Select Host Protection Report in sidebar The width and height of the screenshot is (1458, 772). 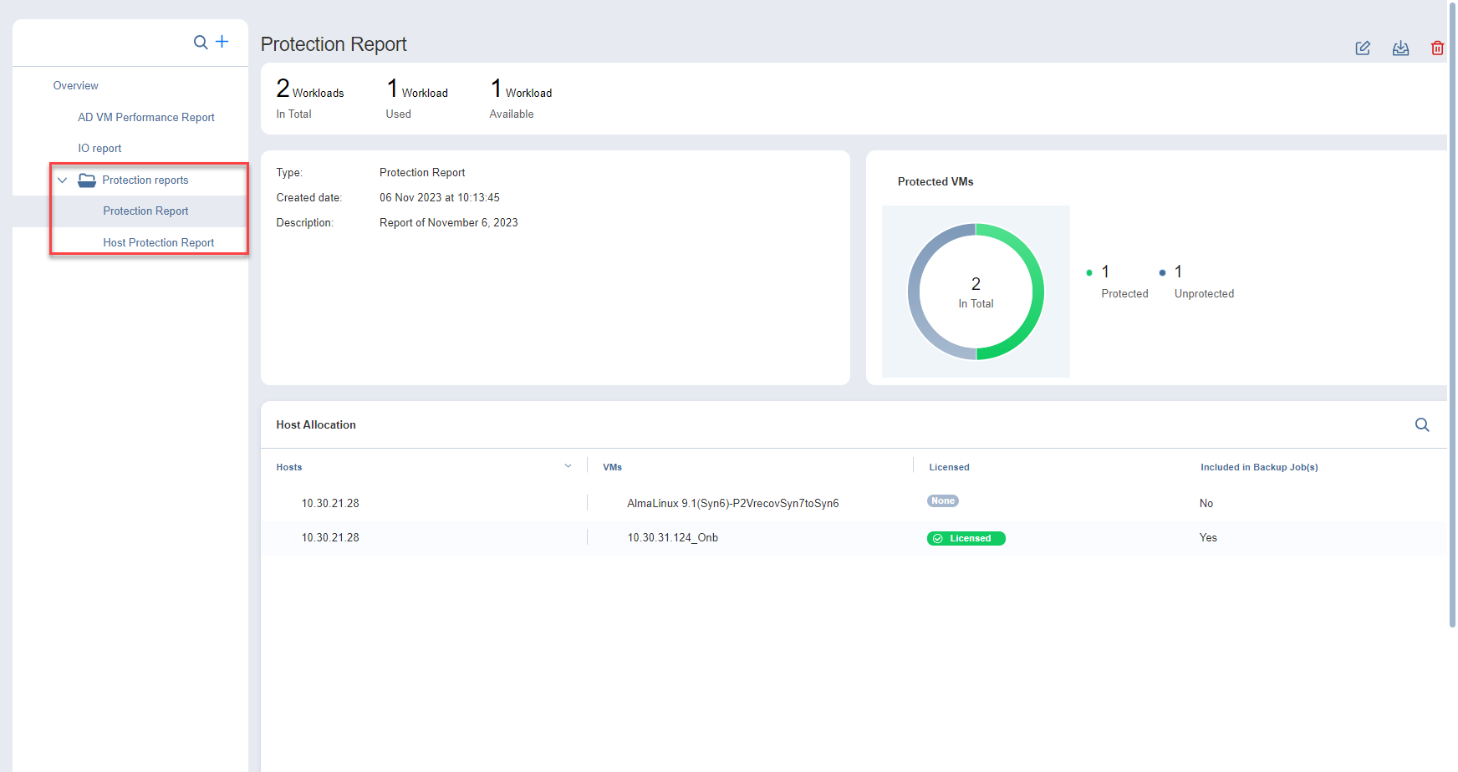[x=158, y=243]
